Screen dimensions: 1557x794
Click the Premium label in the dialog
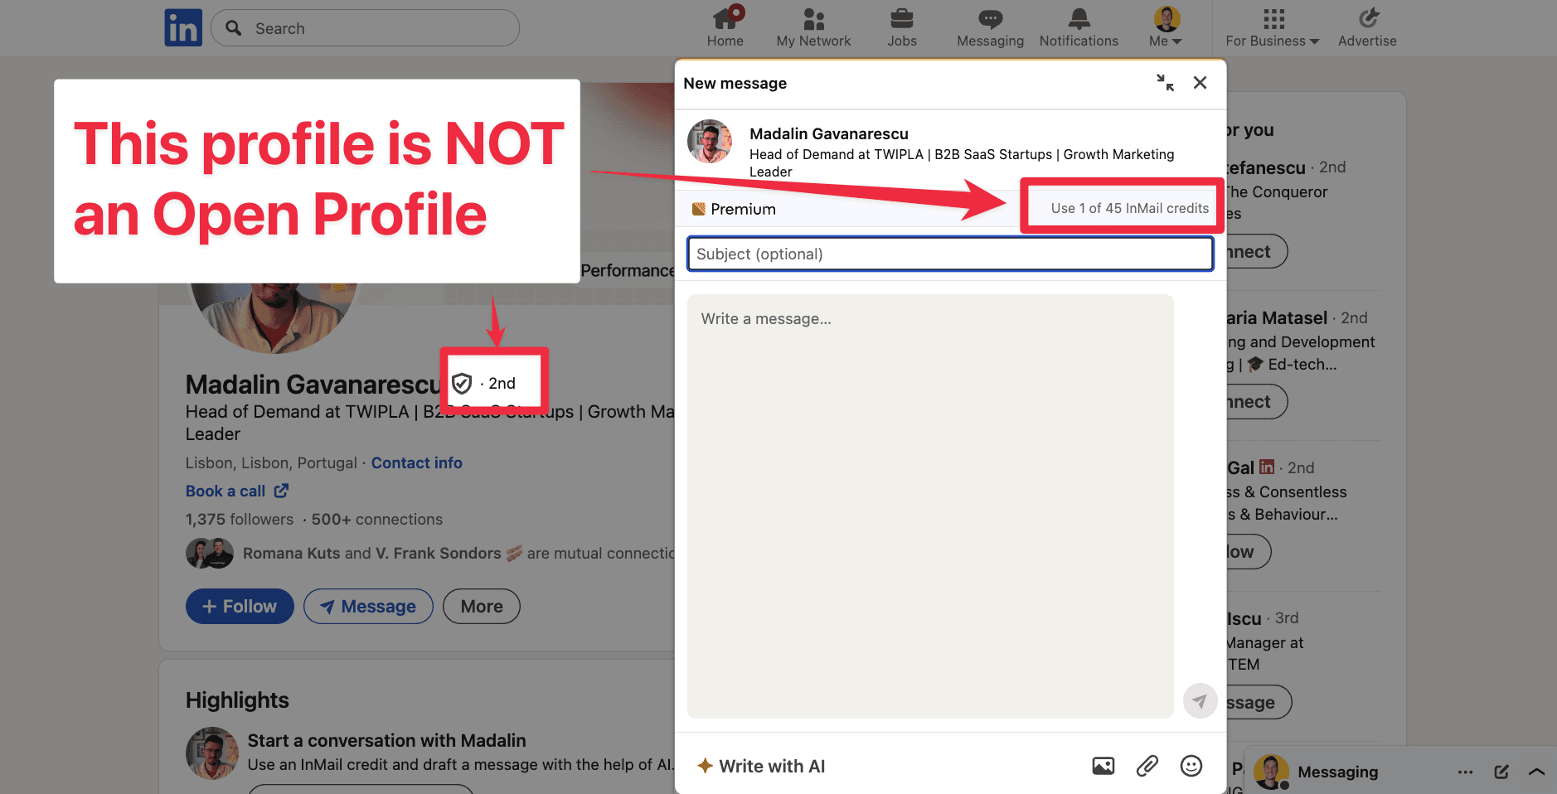[735, 209]
